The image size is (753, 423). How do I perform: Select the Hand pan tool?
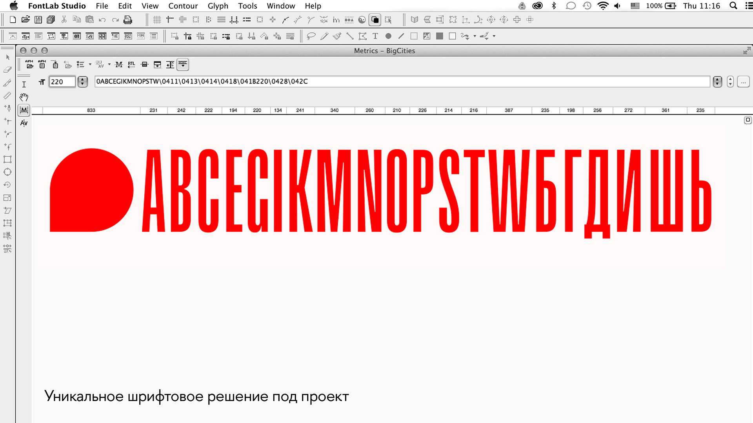24,97
